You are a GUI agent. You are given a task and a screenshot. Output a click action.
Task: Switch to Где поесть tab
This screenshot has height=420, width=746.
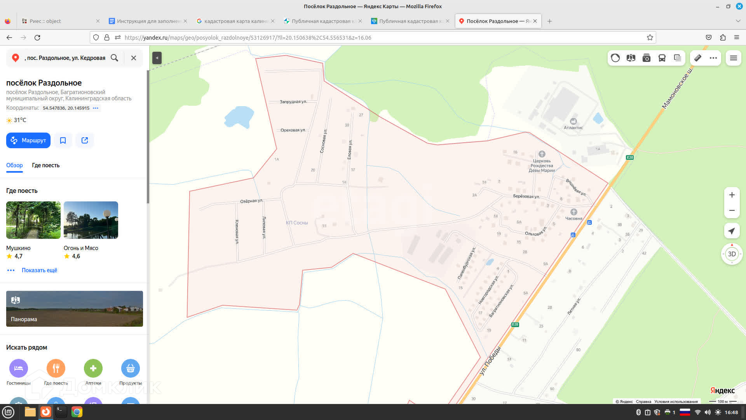[45, 165]
